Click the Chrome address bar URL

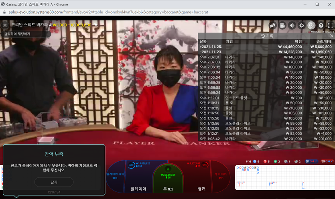[108, 12]
